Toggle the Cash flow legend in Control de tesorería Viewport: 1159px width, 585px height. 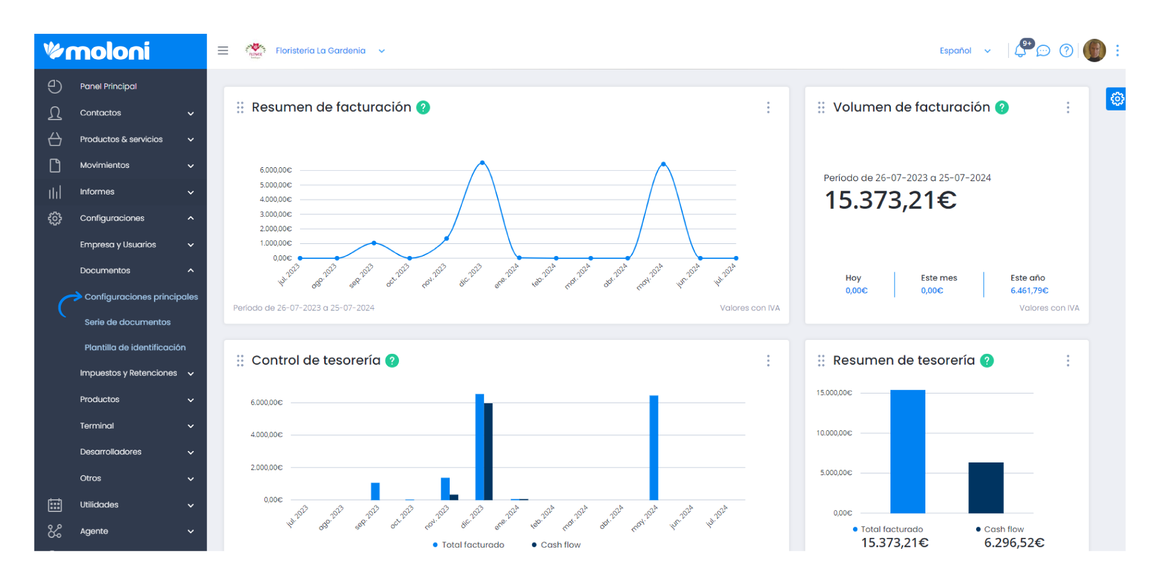point(556,545)
